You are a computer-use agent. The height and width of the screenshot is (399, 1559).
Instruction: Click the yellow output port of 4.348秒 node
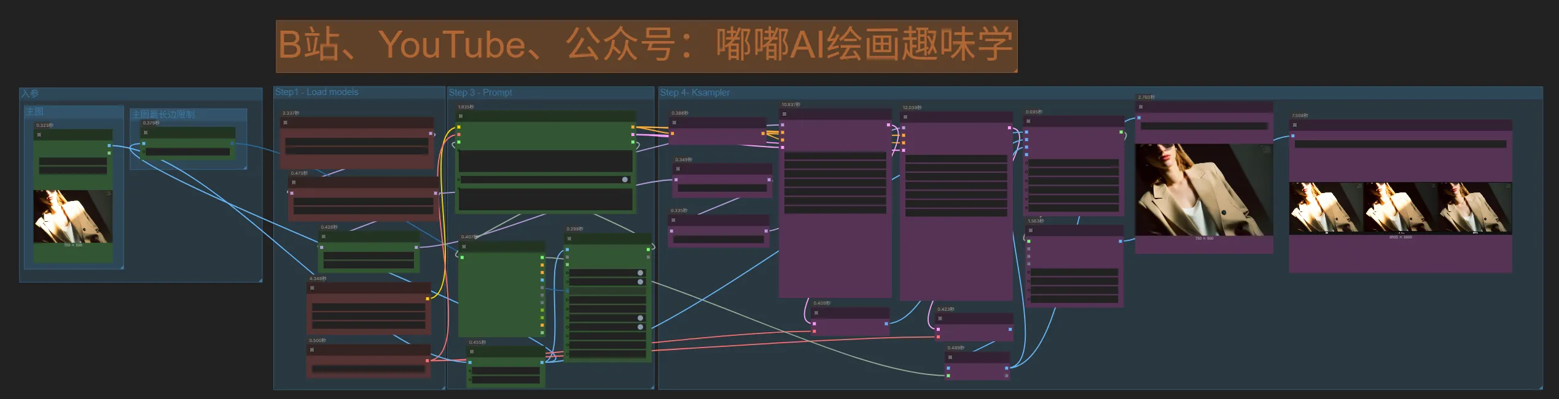point(428,298)
